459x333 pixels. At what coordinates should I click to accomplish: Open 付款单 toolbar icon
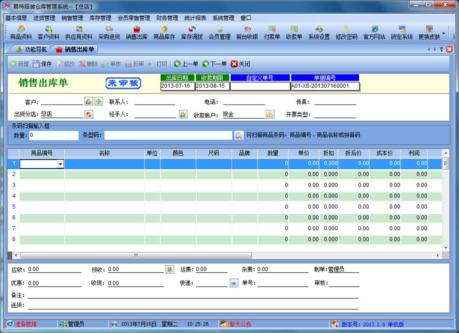pyautogui.click(x=272, y=32)
